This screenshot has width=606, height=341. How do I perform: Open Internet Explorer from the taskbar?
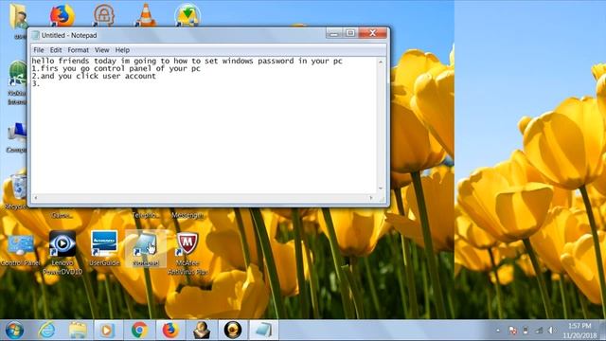coord(46,331)
